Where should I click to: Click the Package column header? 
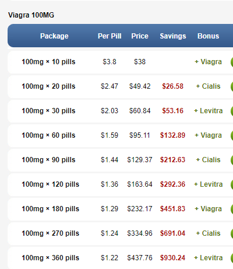point(54,36)
